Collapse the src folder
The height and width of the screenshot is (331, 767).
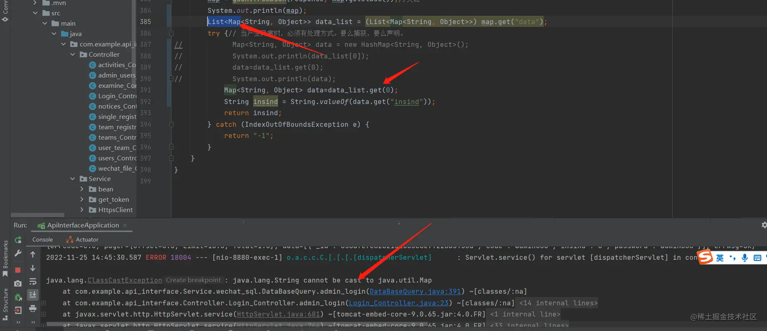point(35,13)
